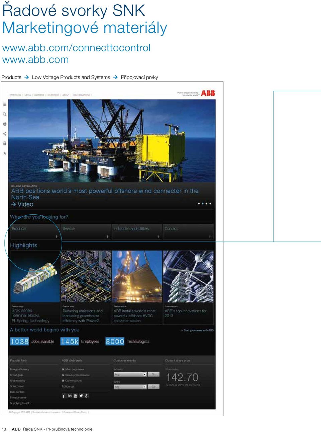Click the Cookie and Privacy Policy footer link
The height and width of the screenshot is (432, 321).
click(x=75, y=412)
